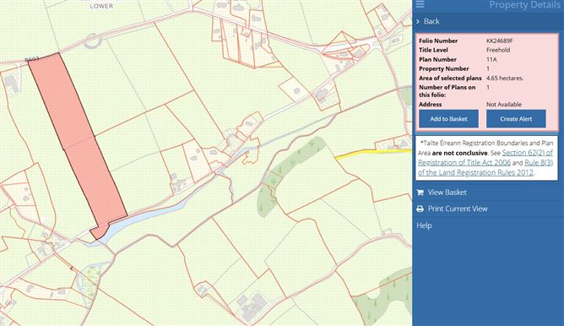The image size is (564, 326).
Task: Open the hamburger menu icon
Action: [x=420, y=4]
